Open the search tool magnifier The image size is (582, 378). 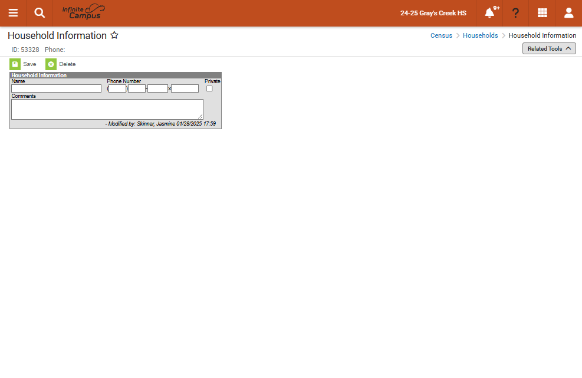pyautogui.click(x=40, y=13)
